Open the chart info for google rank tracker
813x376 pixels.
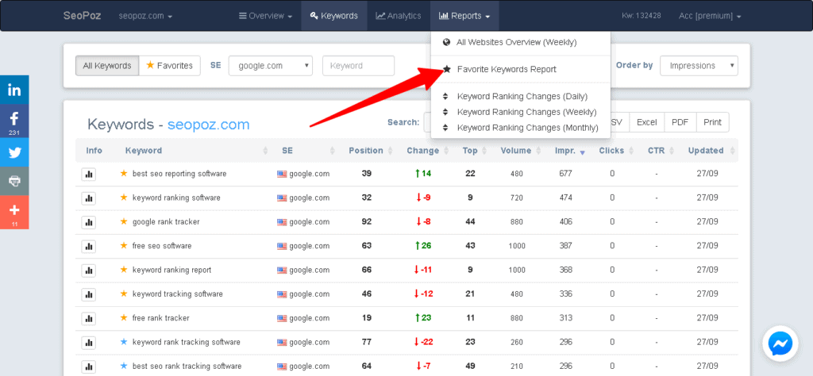[x=89, y=222]
